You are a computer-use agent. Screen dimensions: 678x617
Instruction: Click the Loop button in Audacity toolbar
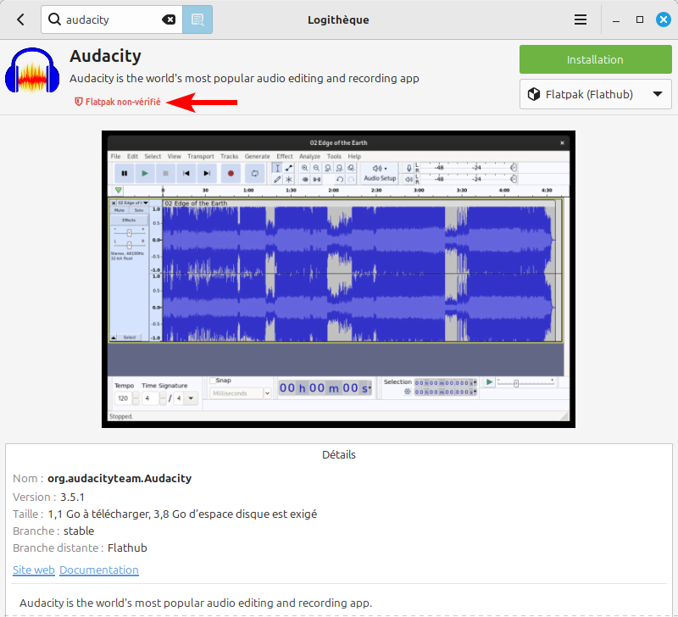(x=253, y=174)
